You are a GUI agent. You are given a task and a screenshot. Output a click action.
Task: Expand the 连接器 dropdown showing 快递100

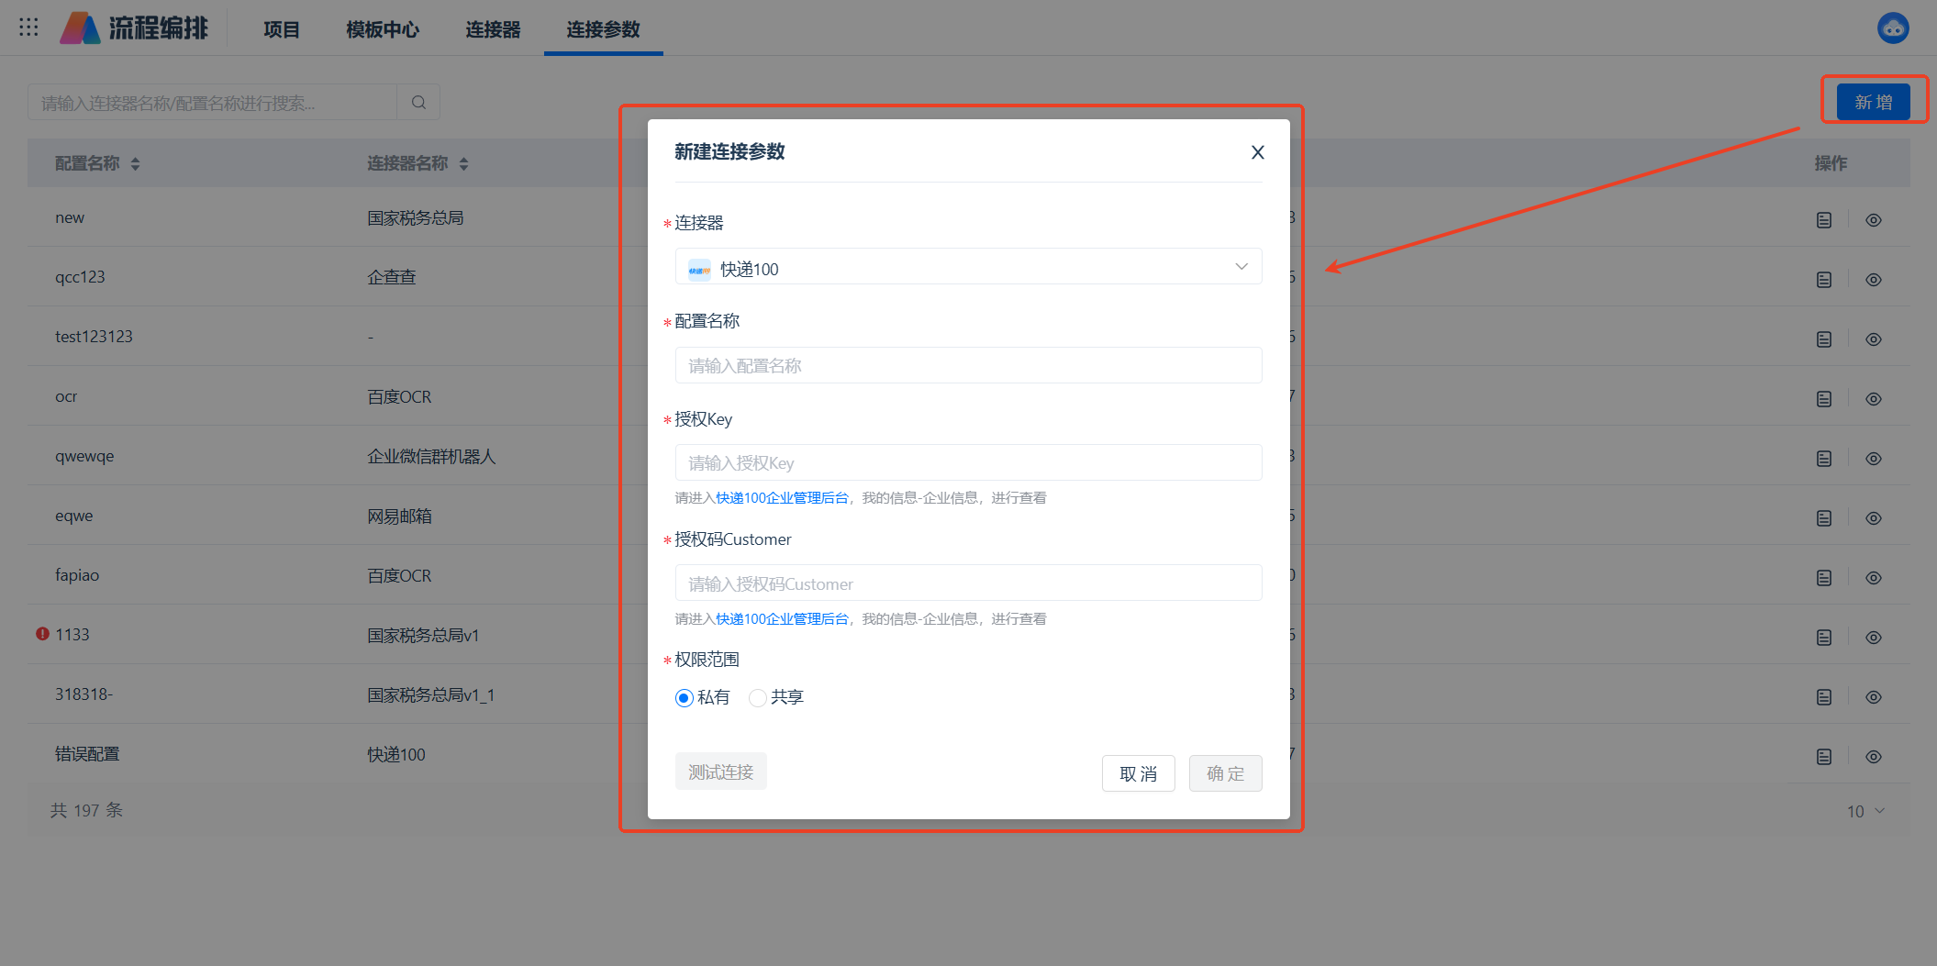968,268
